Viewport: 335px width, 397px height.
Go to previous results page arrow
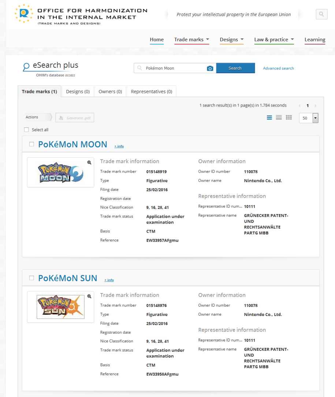coord(299,106)
